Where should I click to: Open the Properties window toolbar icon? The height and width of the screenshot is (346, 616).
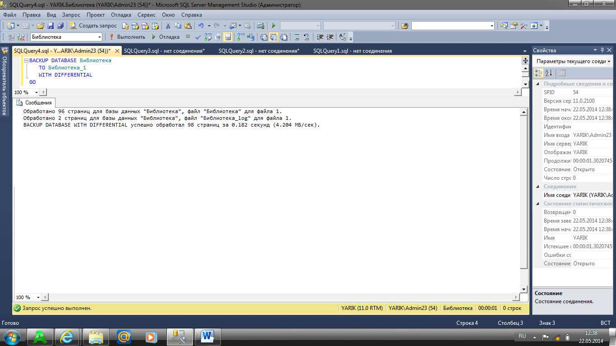coord(514,26)
